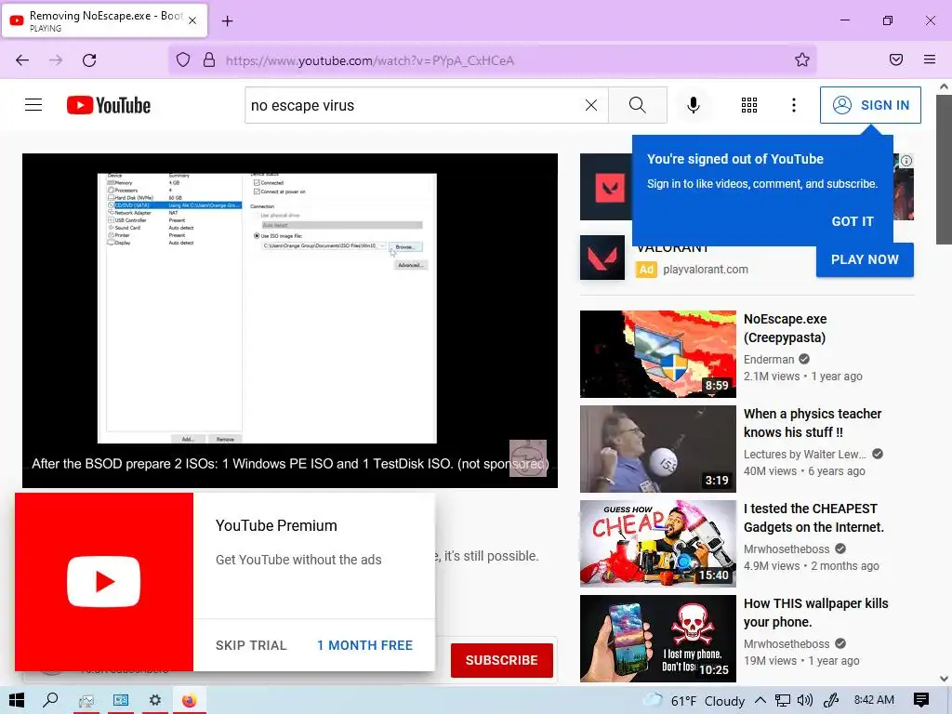Dismiss the sign-out notice with GOT IT
Viewport: 952px width, 714px height.
(853, 221)
